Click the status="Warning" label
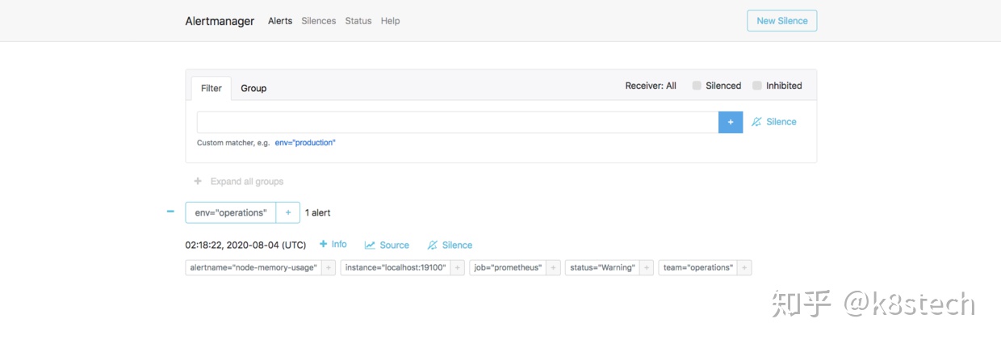The image size is (1001, 344). coord(602,267)
